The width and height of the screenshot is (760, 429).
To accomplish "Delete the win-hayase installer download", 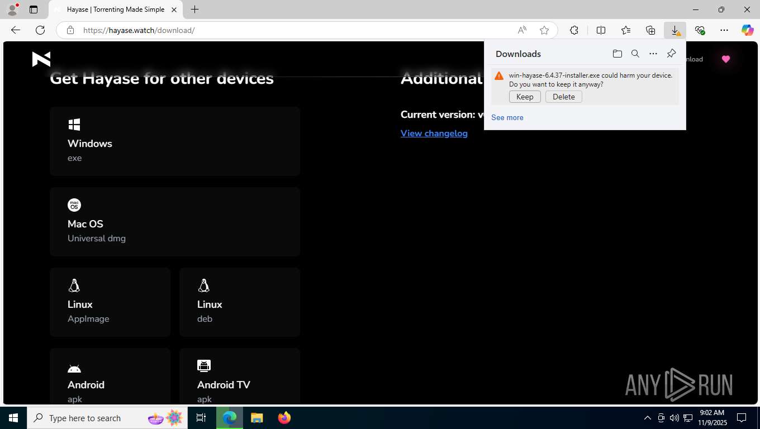I will 564,97.
